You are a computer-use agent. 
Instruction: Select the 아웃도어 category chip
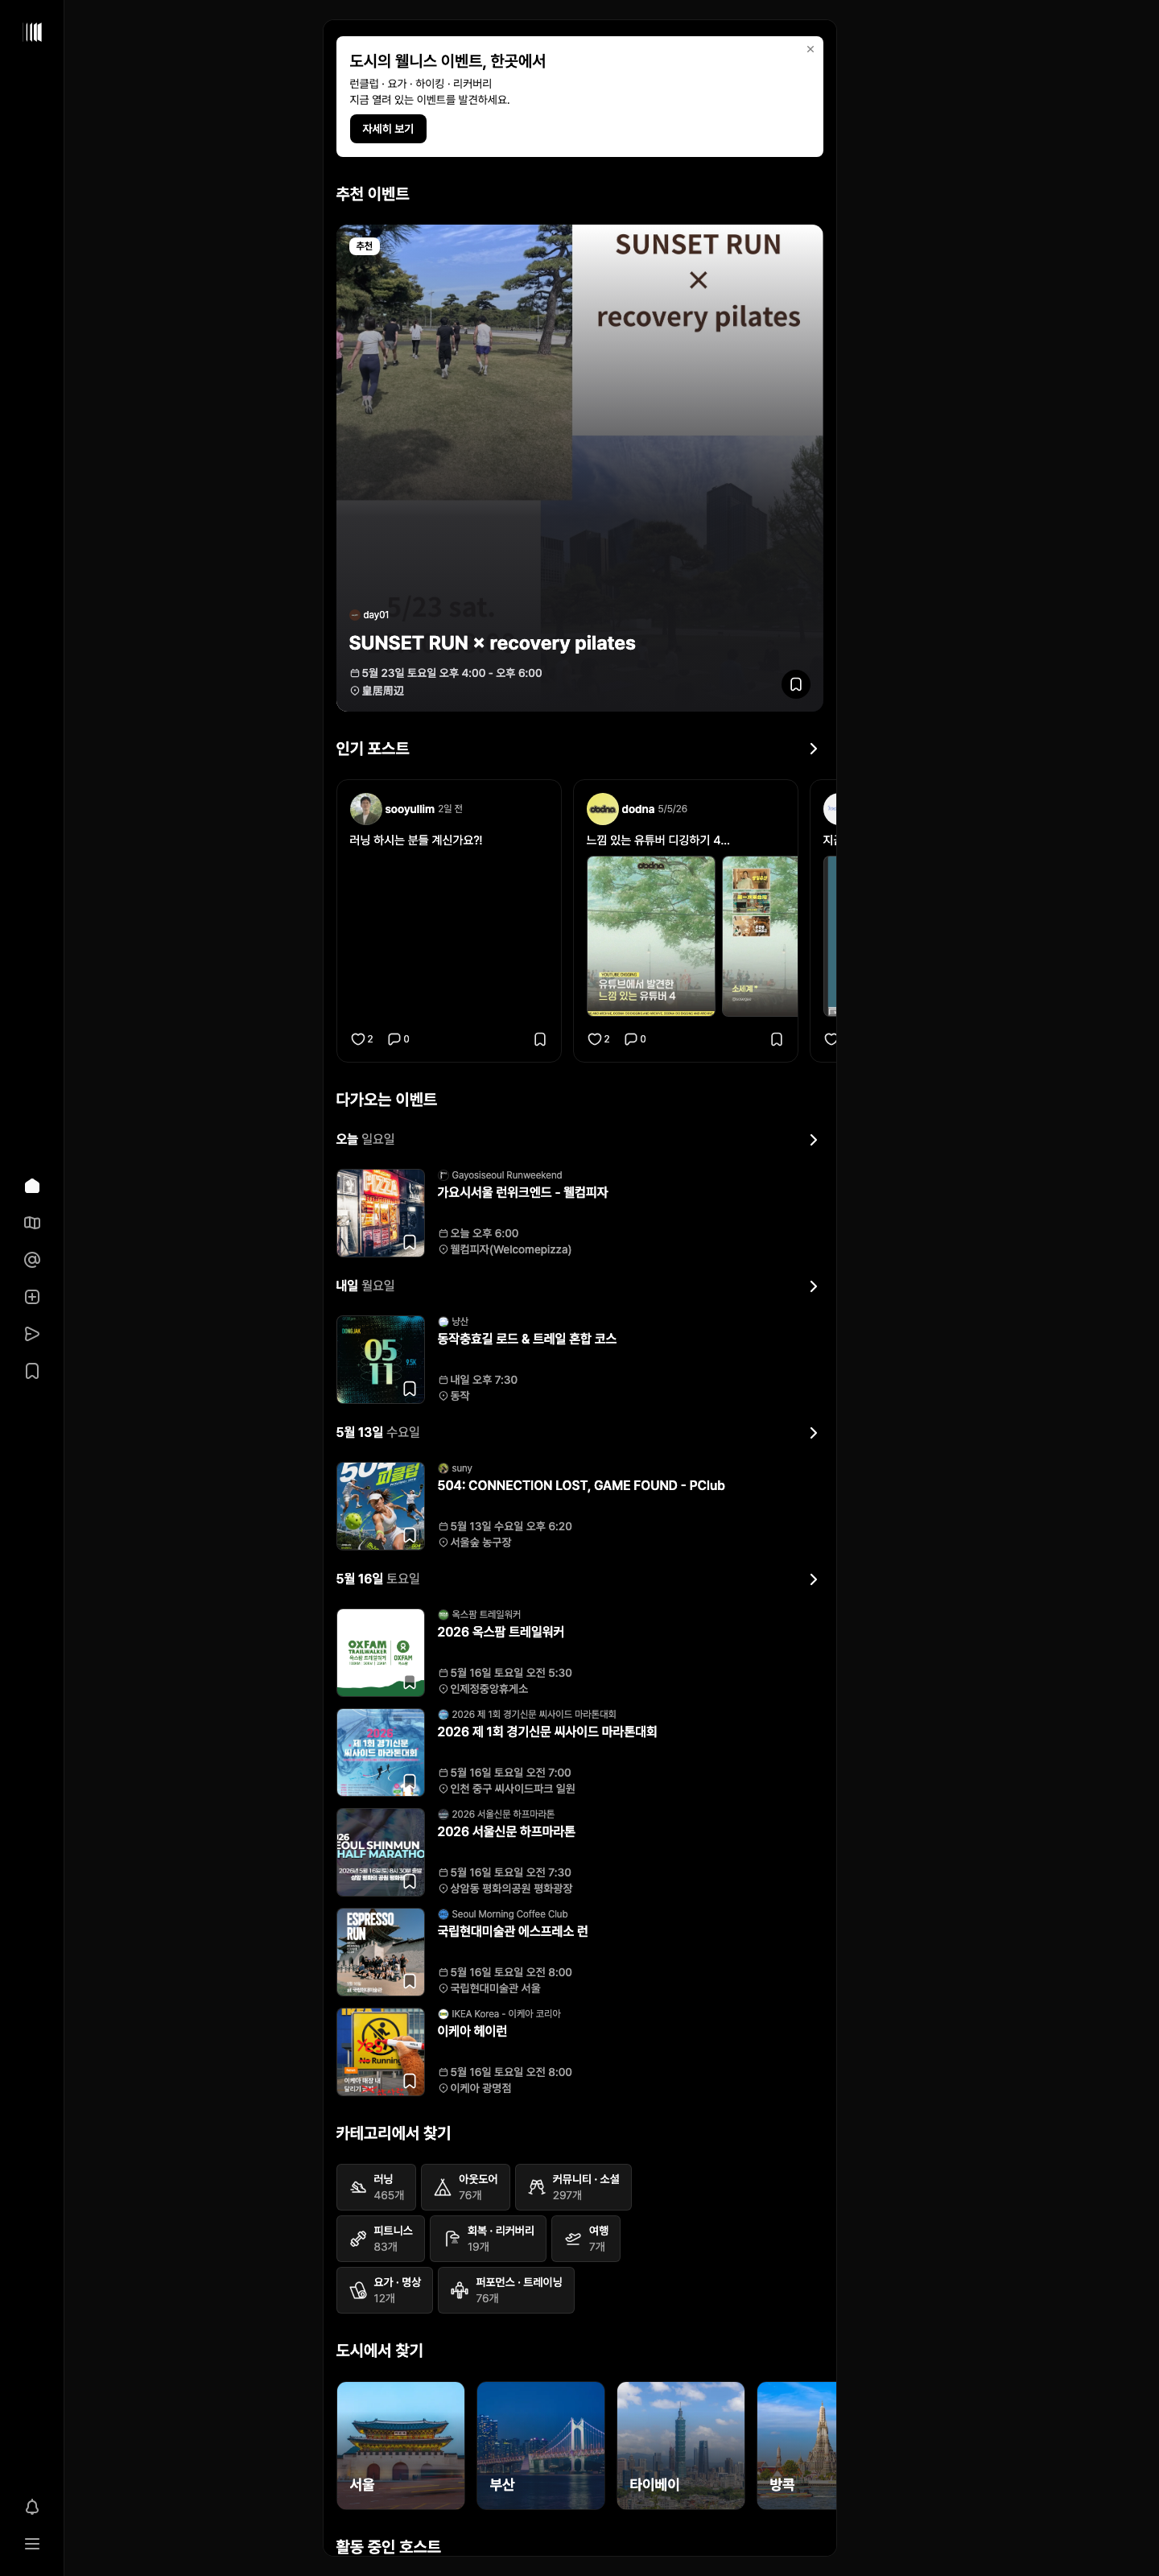tap(466, 2187)
